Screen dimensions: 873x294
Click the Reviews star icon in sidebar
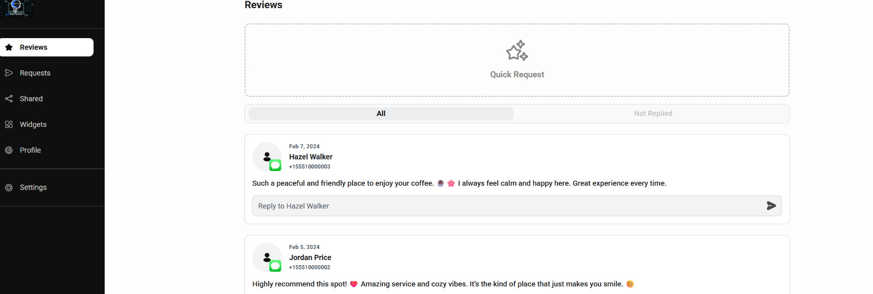(9, 47)
